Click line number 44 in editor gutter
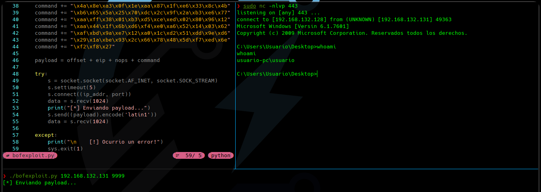 click(x=15, y=47)
